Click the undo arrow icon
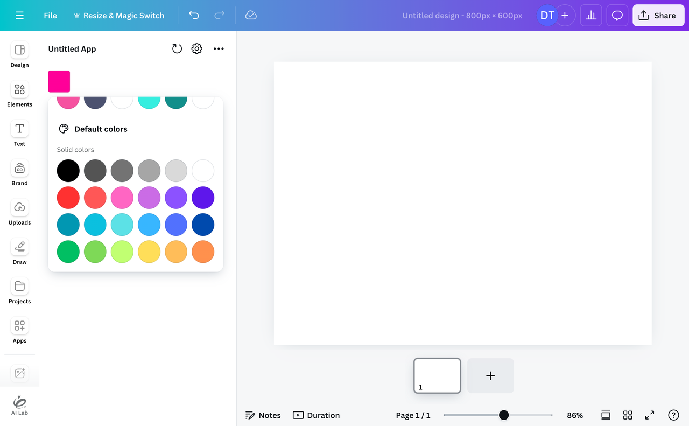Screen dimensions: 689x426 tap(194, 15)
